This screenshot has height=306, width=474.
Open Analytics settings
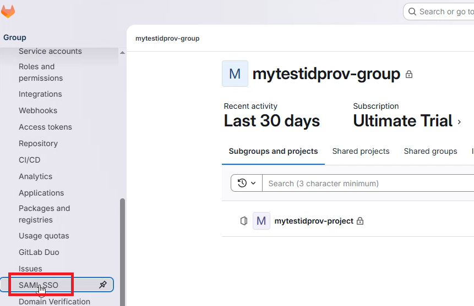pos(35,176)
